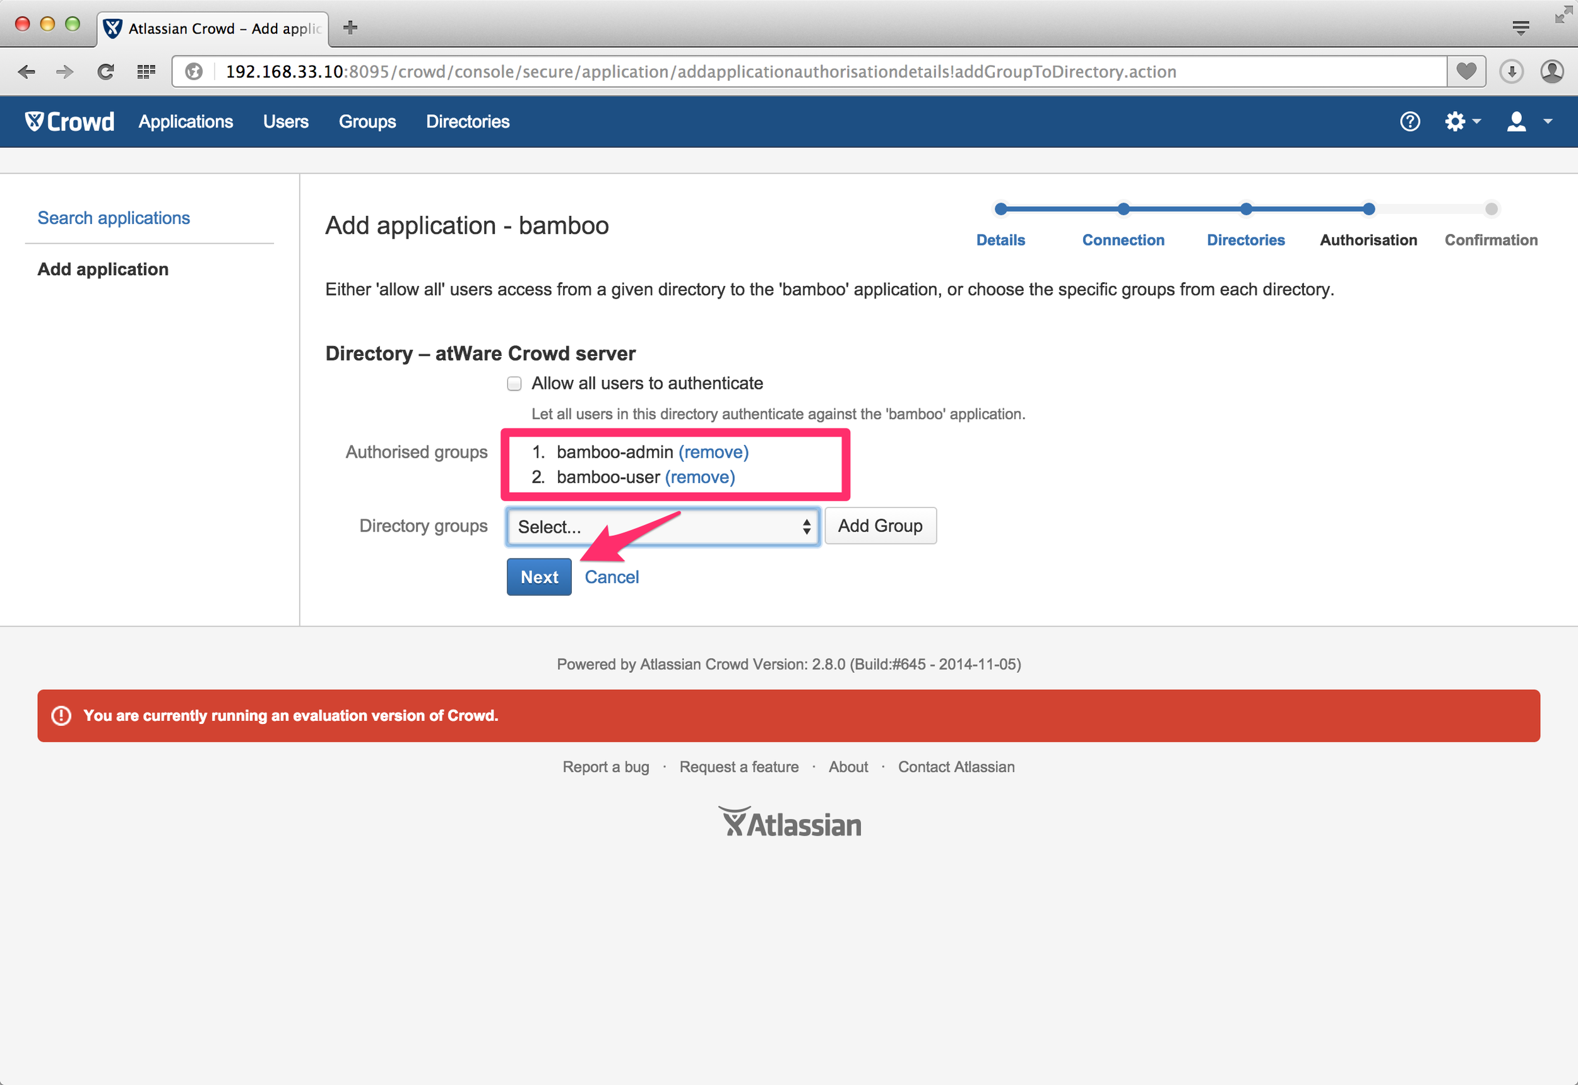Click the Add Group button

(880, 526)
